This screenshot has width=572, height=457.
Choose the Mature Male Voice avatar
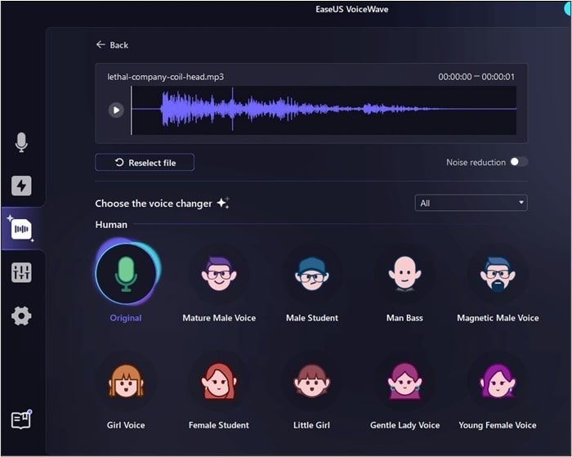point(219,274)
